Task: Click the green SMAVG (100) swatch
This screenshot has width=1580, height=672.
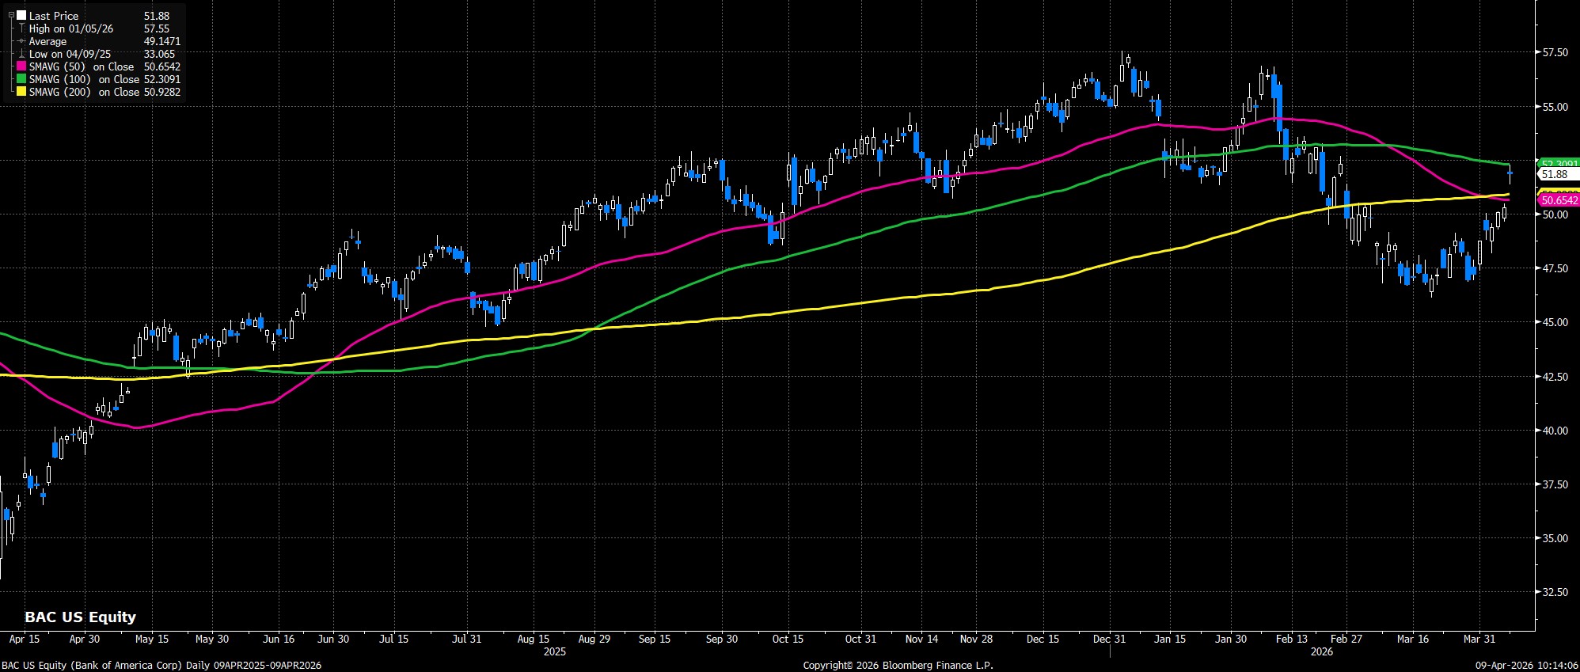Action: (21, 79)
